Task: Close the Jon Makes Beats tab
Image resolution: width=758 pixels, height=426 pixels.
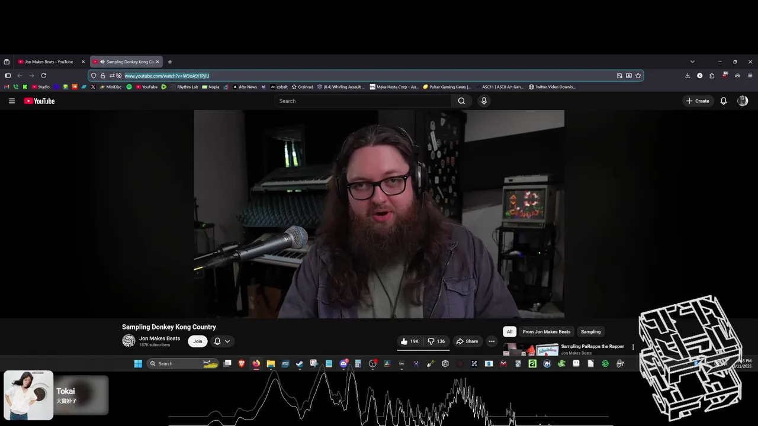Action: [x=83, y=62]
